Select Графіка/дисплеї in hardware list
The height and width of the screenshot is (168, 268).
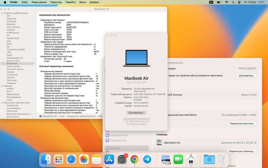[x=15, y=58]
